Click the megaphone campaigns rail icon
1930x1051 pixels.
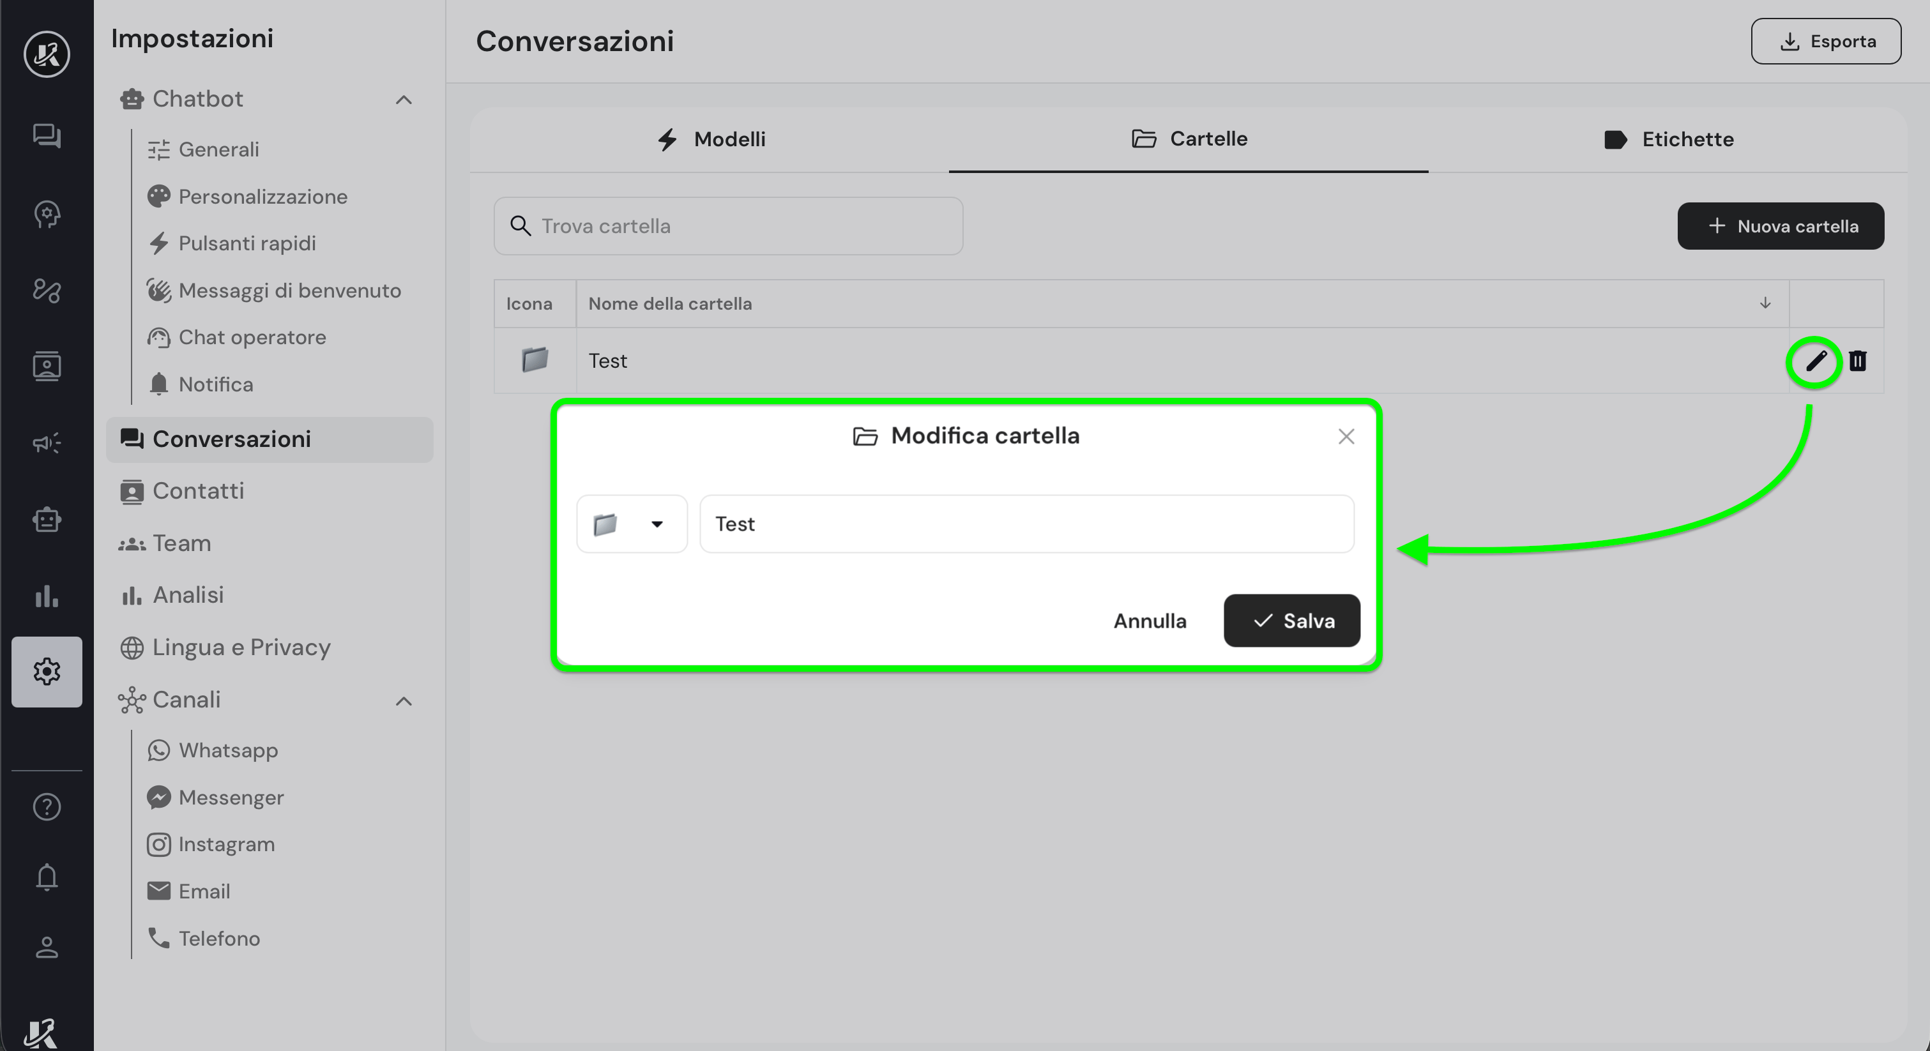(47, 442)
